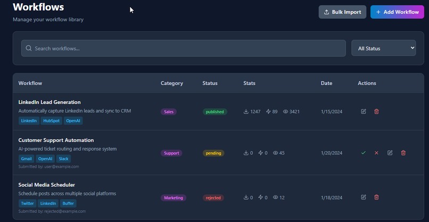Viewport: 429px width, 222px height.
Task: Click the LinkedIn tag under LinkedIn Lead Generation
Action: [29, 121]
